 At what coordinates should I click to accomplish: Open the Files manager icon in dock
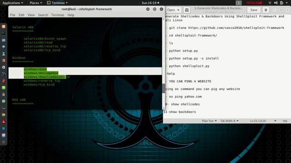coord(4,40)
